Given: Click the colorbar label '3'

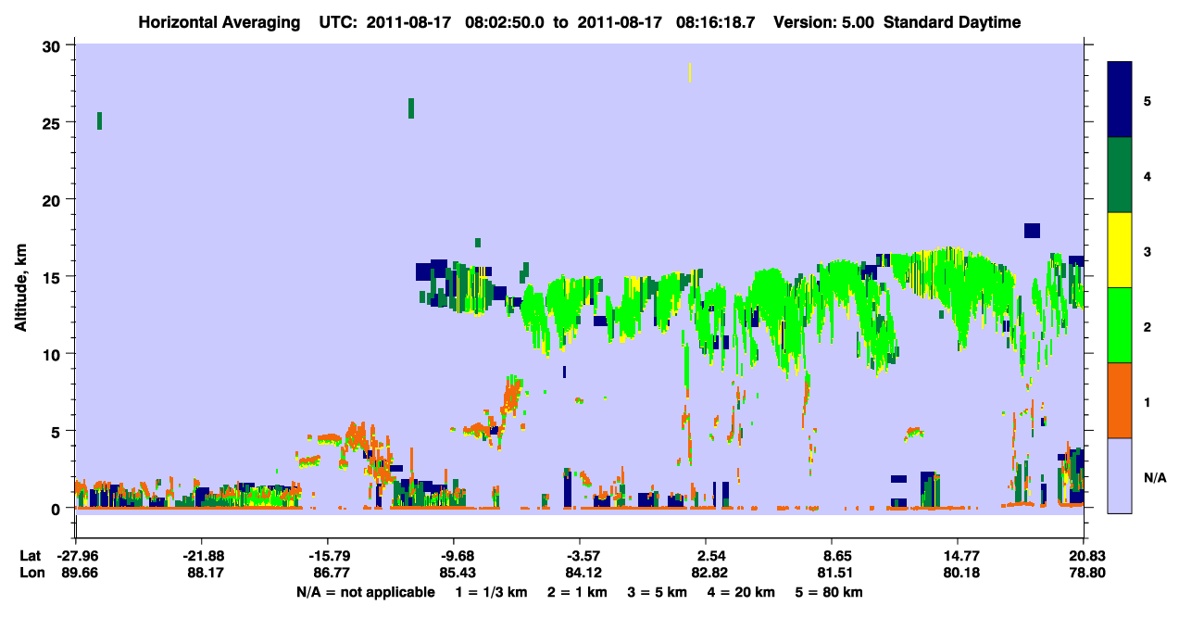Looking at the screenshot, I should pyautogui.click(x=1148, y=251).
